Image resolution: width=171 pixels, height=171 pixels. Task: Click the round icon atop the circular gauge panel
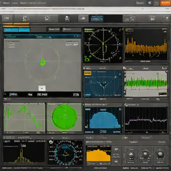(51, 142)
